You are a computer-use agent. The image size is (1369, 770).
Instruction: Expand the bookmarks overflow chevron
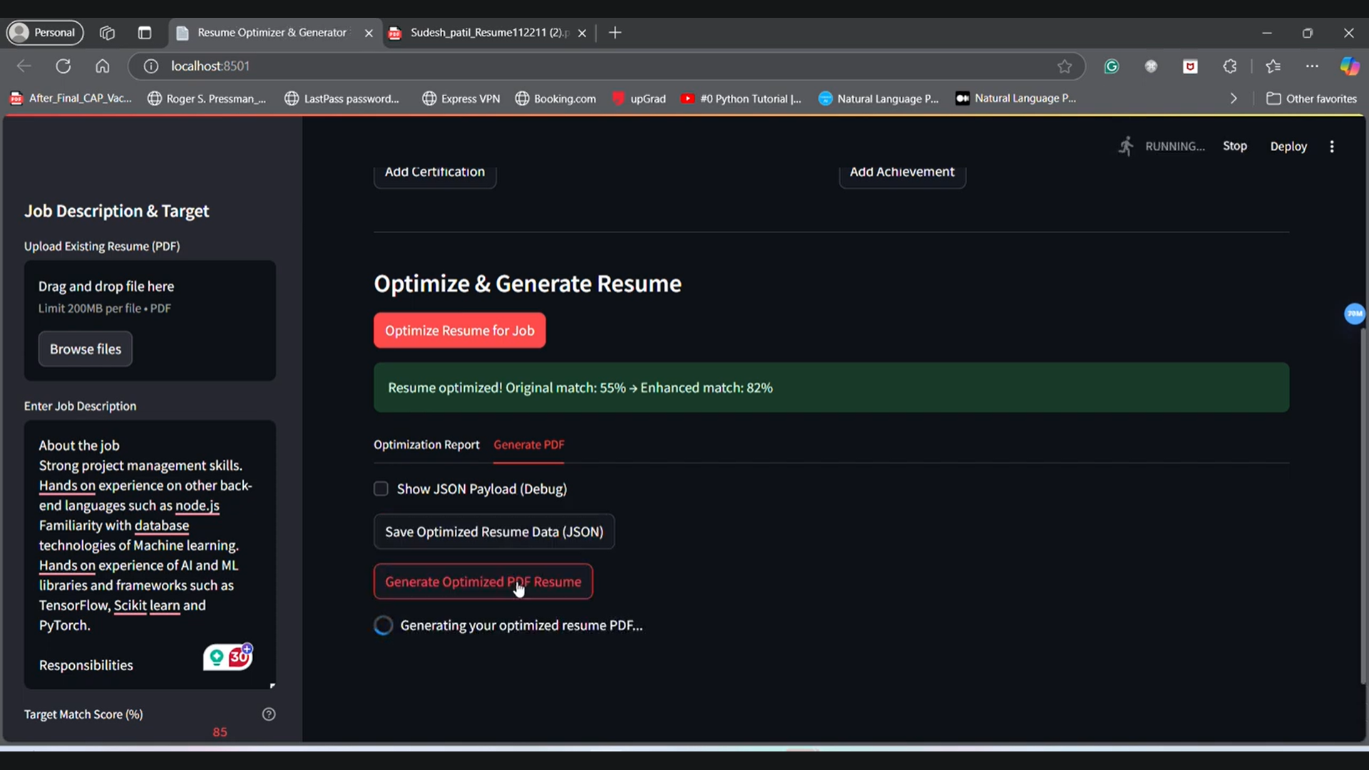coord(1234,98)
